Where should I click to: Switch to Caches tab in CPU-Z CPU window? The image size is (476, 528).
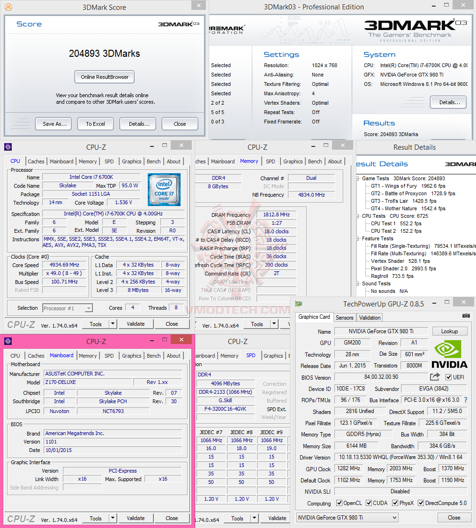tap(36, 161)
